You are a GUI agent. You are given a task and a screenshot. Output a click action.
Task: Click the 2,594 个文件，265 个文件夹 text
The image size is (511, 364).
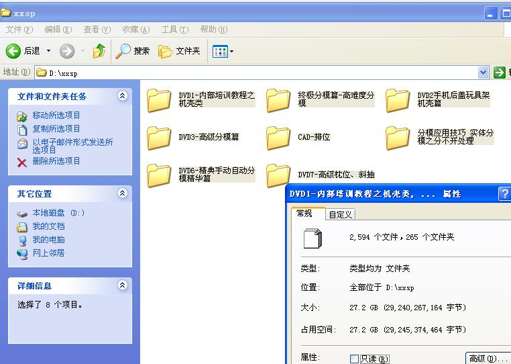(402, 237)
